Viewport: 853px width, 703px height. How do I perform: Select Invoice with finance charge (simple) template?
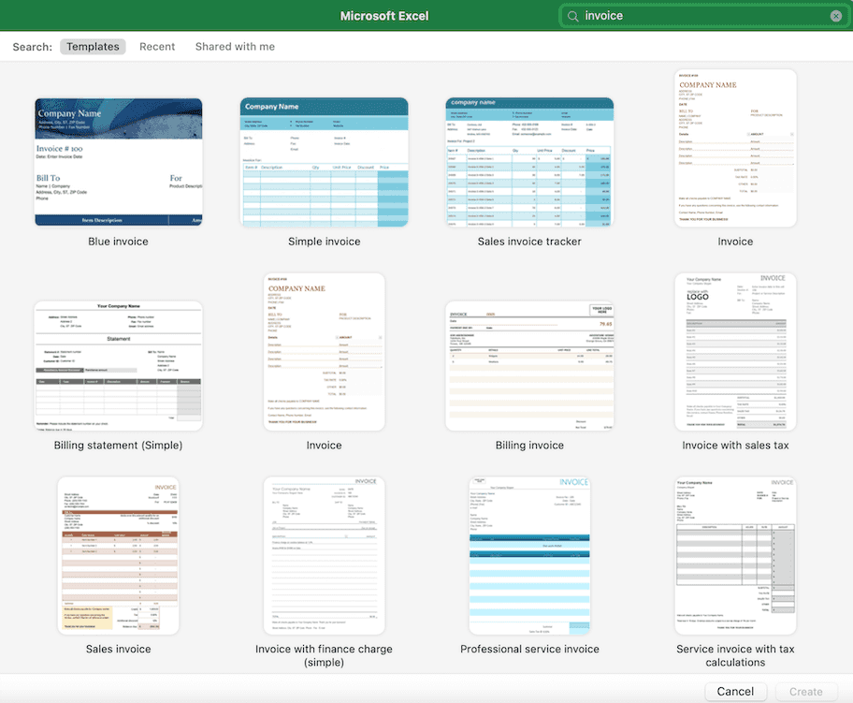pos(325,556)
